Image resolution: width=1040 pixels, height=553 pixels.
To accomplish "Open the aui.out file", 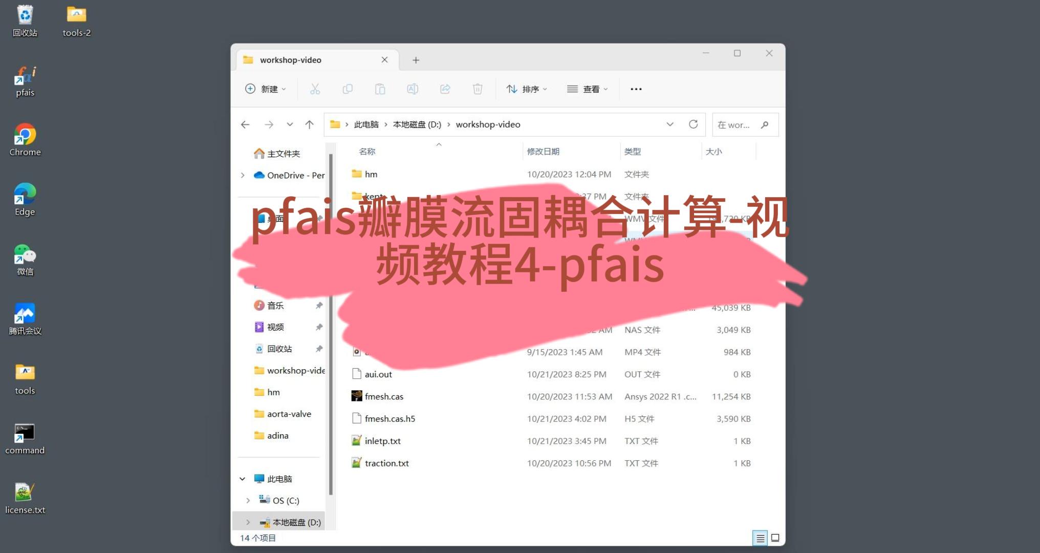I will pyautogui.click(x=379, y=373).
